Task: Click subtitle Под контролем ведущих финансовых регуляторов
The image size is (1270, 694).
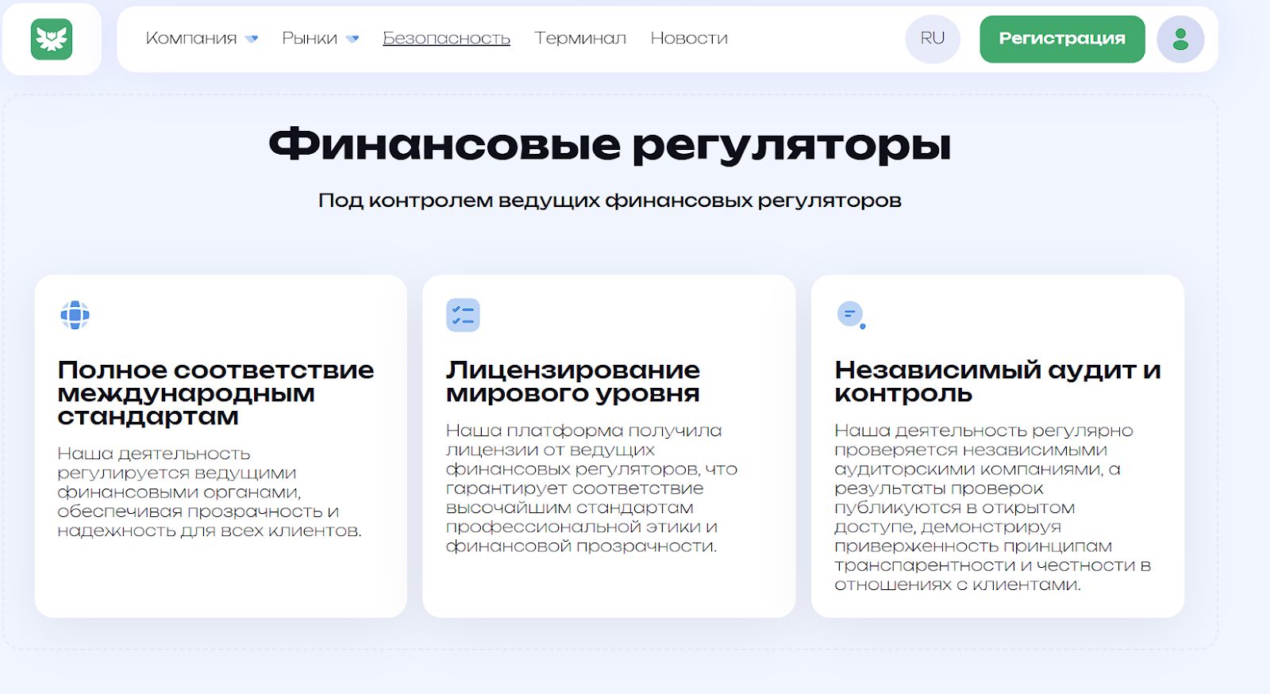Action: [610, 201]
